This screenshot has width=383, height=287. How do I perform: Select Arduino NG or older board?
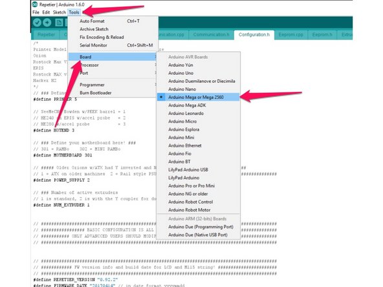click(x=198, y=194)
